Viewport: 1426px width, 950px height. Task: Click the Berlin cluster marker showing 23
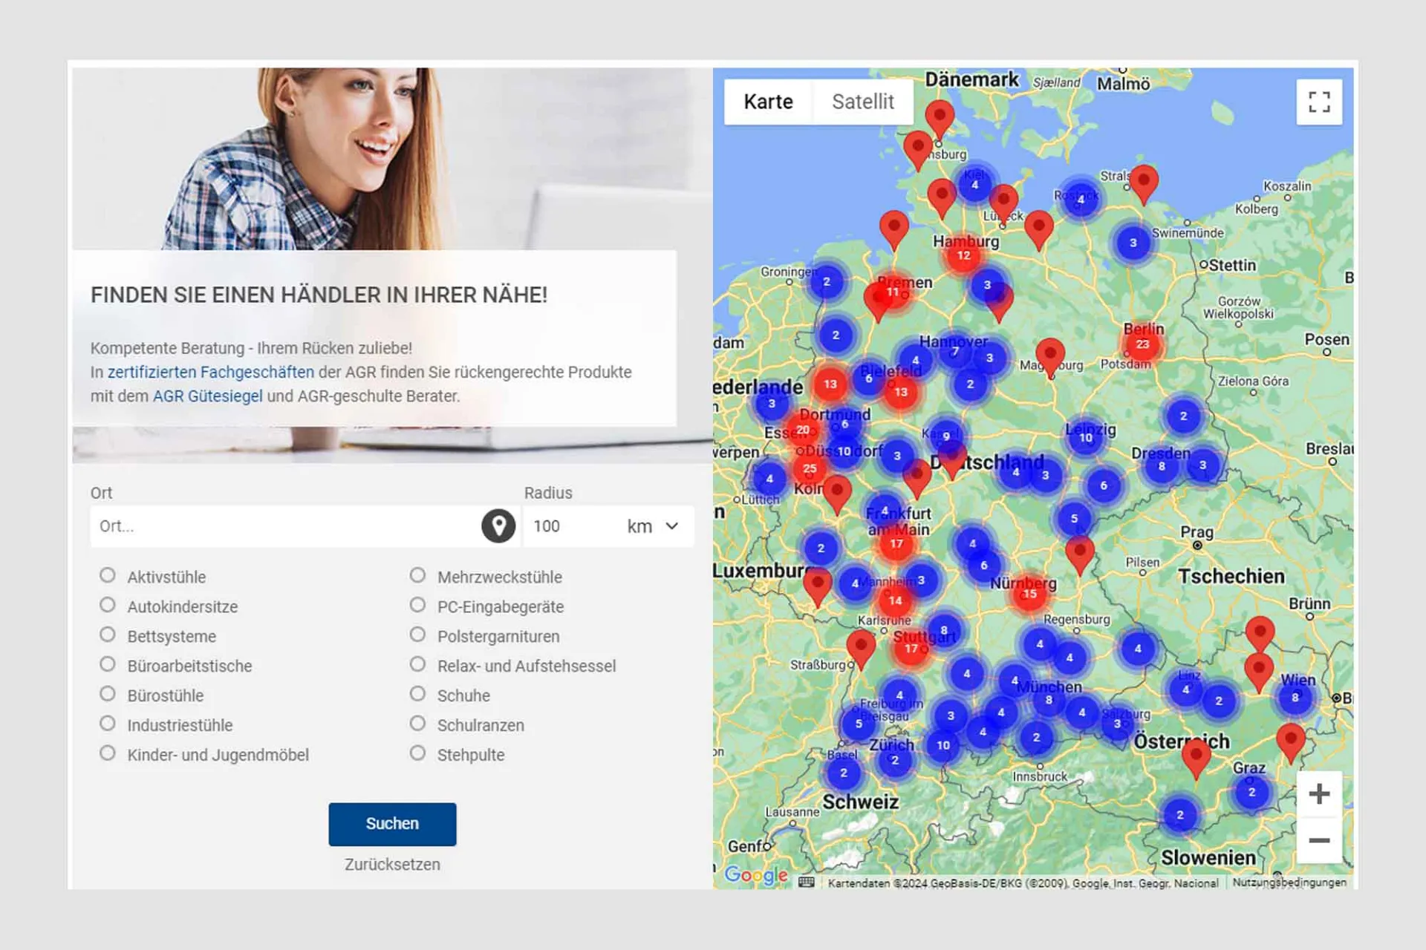(x=1142, y=344)
